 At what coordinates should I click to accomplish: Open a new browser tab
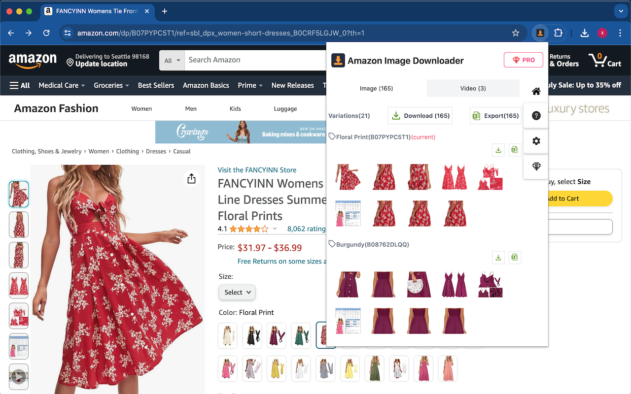pyautogui.click(x=165, y=11)
